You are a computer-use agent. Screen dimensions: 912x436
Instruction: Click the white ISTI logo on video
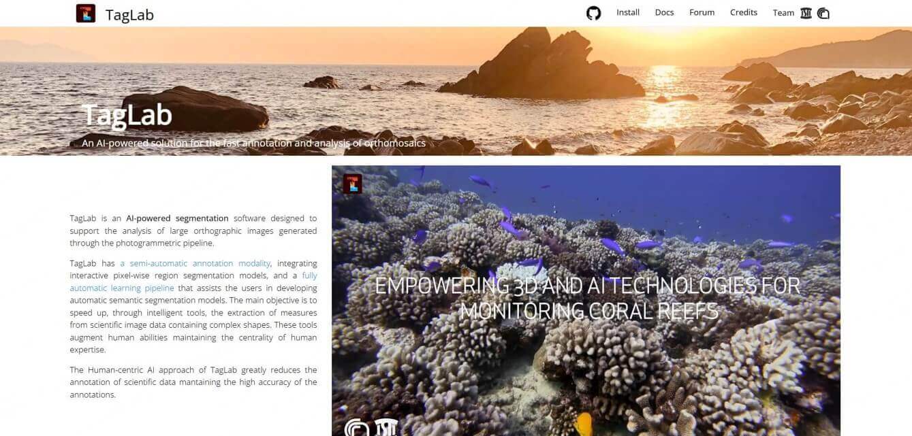coord(386,427)
